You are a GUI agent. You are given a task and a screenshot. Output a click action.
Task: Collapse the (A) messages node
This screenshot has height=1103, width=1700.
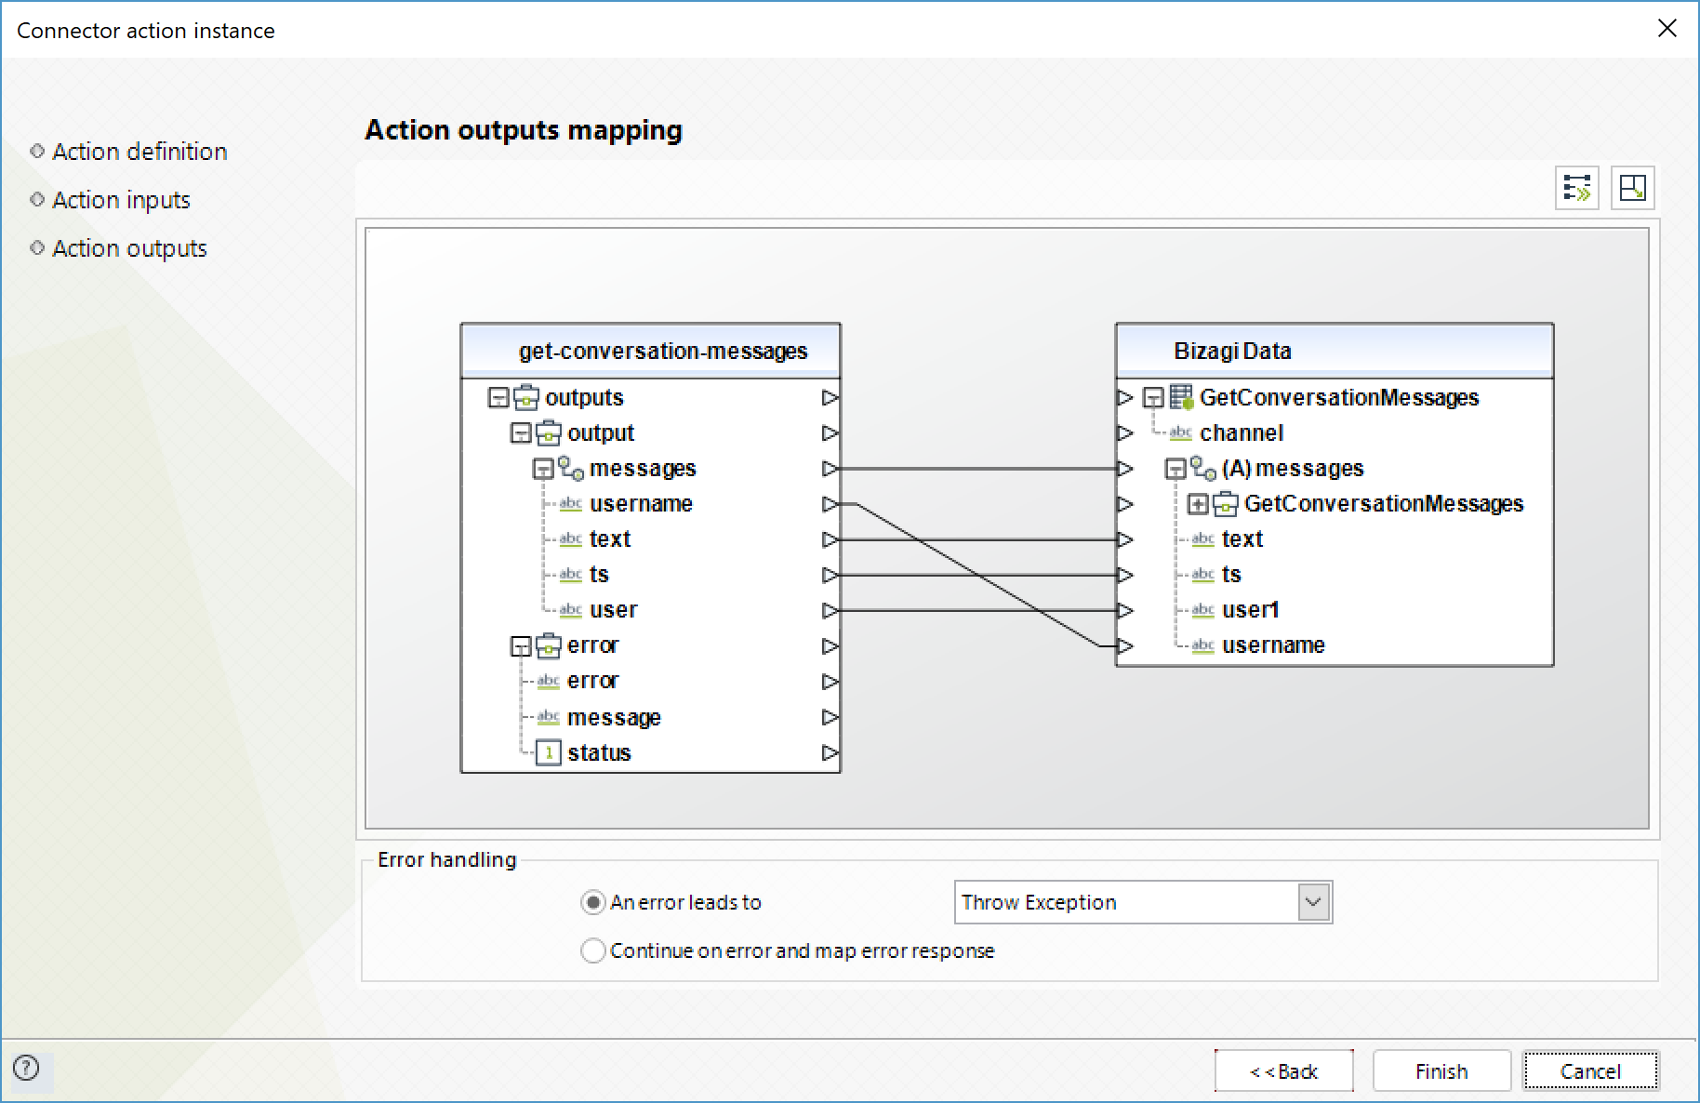point(1175,469)
